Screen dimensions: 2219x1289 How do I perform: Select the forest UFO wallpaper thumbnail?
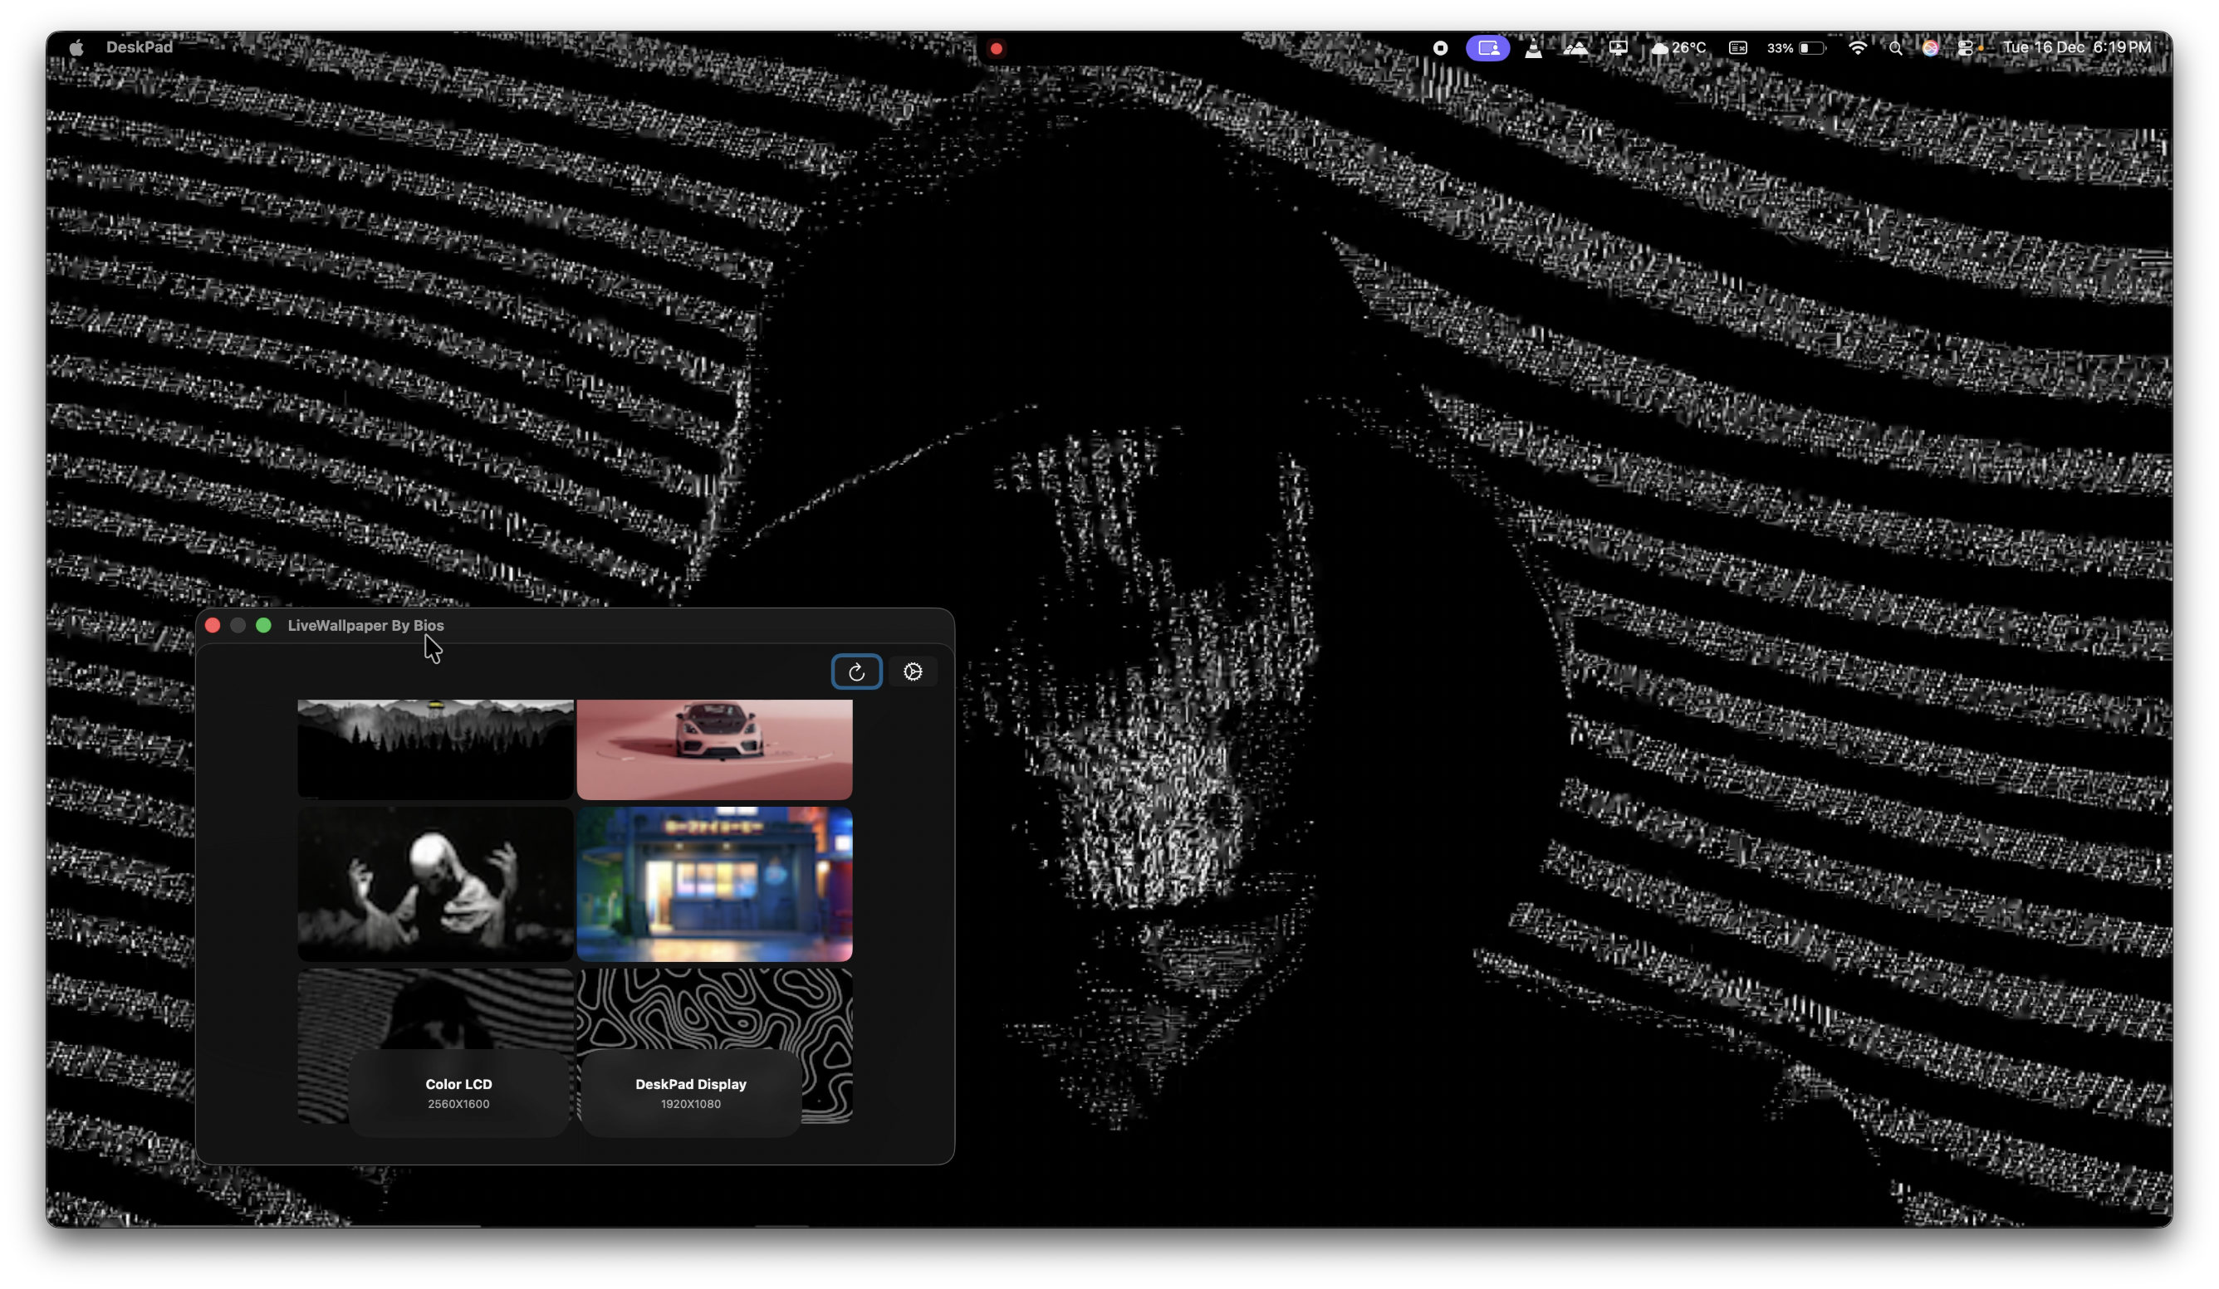434,748
